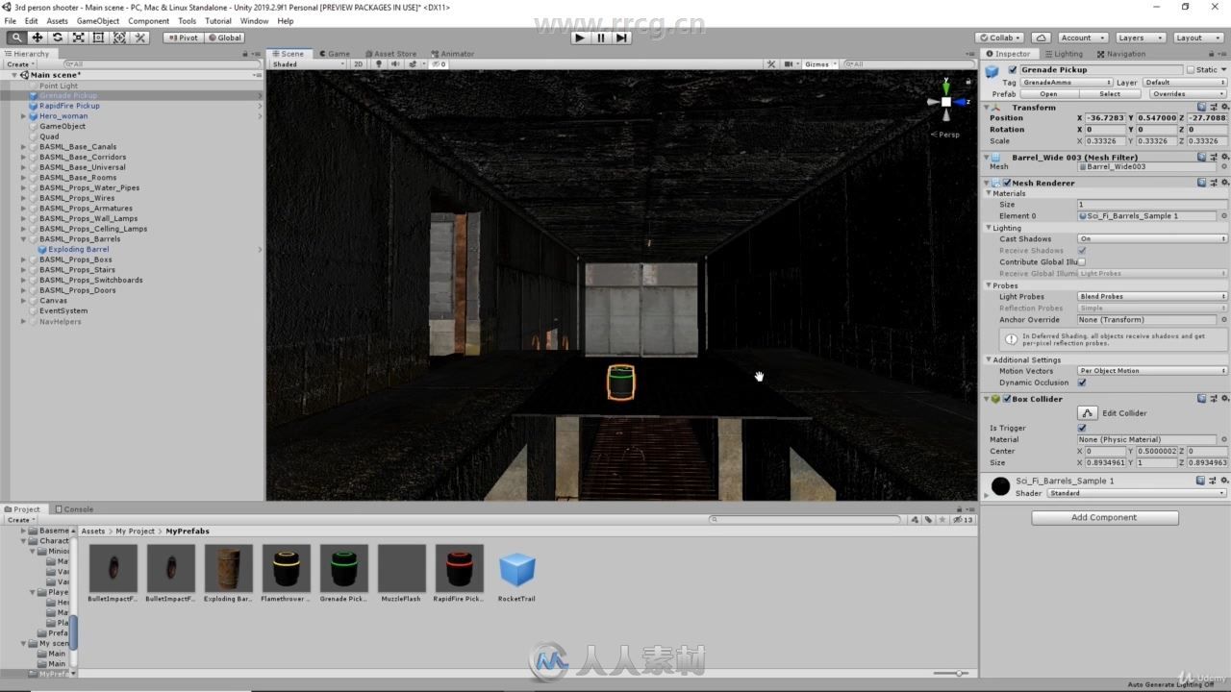The width and height of the screenshot is (1231, 692).
Task: Filter project search by label
Action: pyautogui.click(x=928, y=520)
